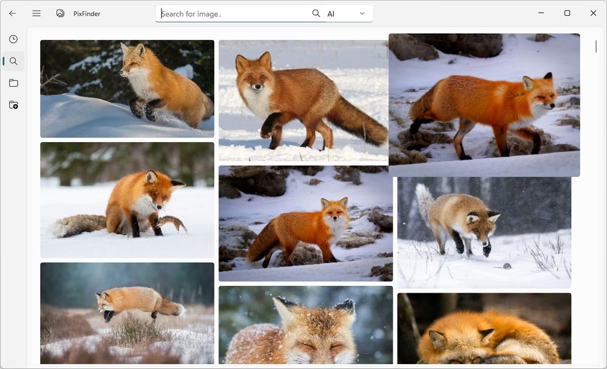Open the curled-up sleeping fox photo
Image resolution: width=607 pixels, height=369 pixels.
point(484,328)
